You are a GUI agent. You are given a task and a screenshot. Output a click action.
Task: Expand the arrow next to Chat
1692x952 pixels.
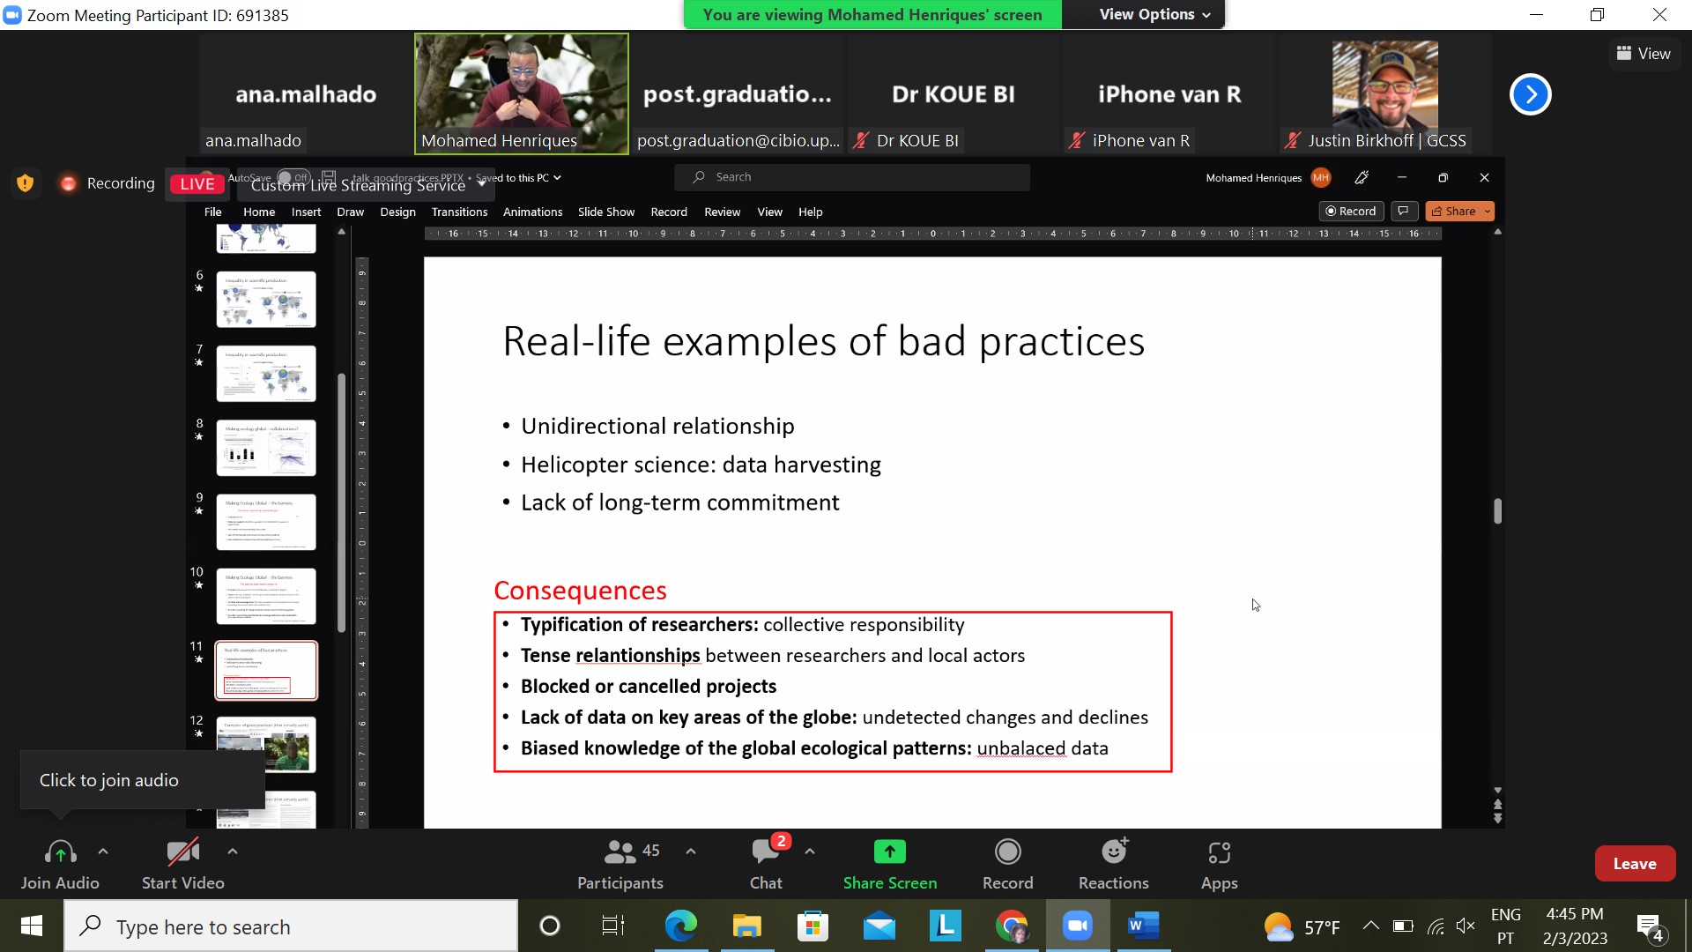(x=810, y=852)
